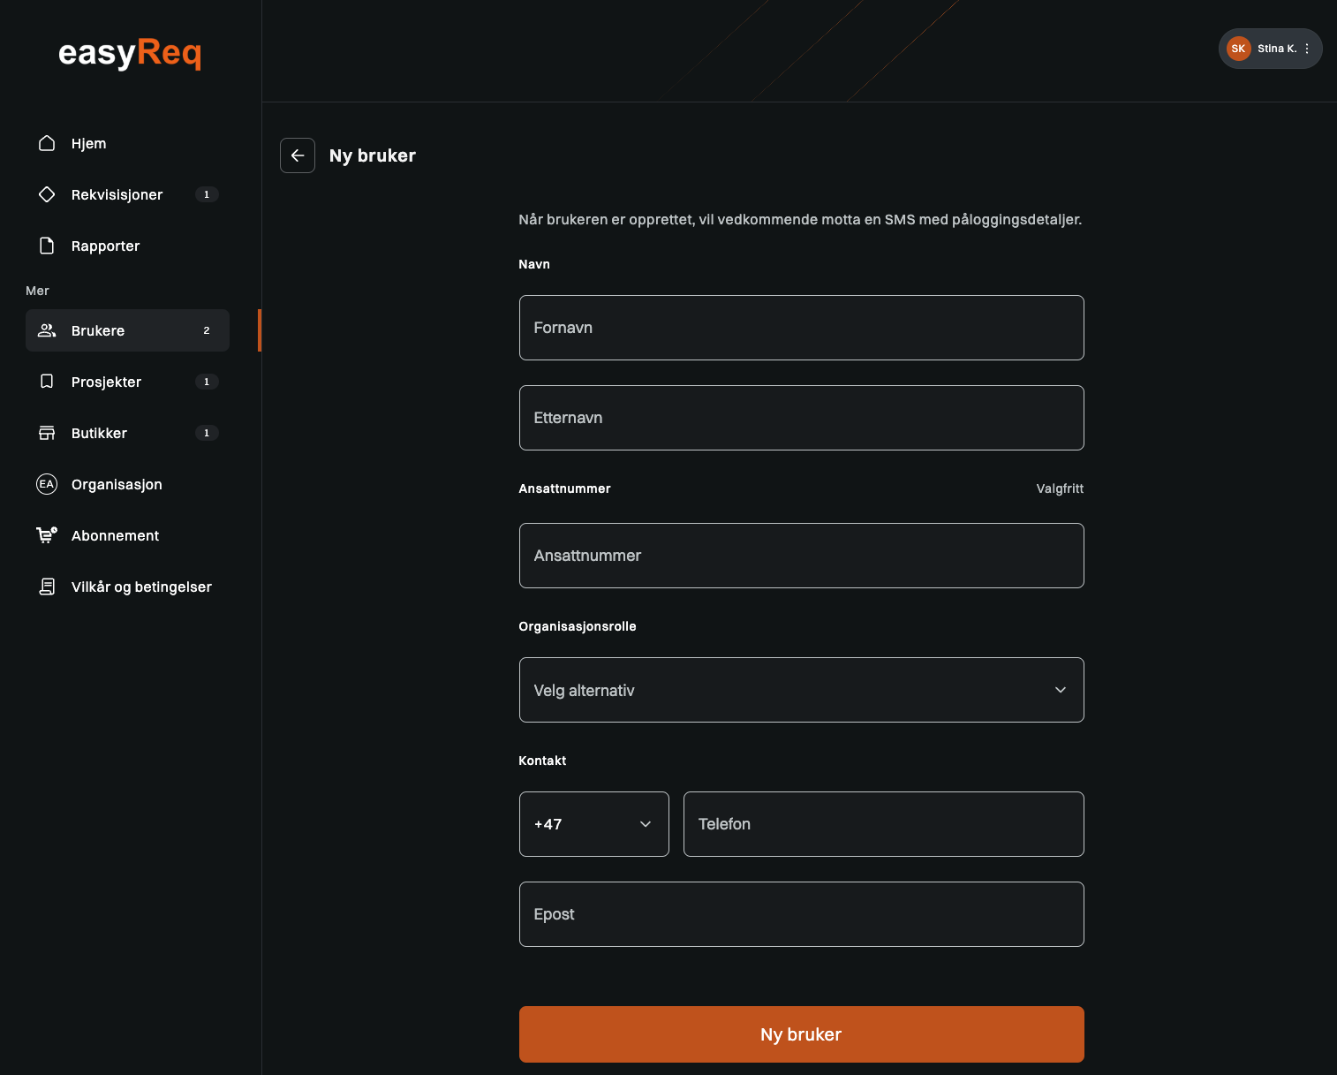Click the Prosjekter count badge
This screenshot has height=1075, width=1337.
point(207,382)
